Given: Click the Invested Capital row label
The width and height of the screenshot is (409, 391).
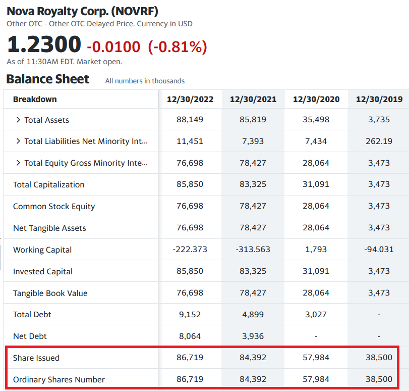Looking at the screenshot, I should pos(43,272).
